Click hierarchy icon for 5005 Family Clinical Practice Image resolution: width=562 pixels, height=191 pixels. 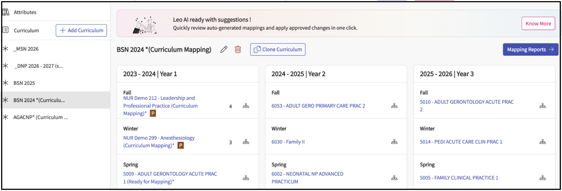coord(542,178)
